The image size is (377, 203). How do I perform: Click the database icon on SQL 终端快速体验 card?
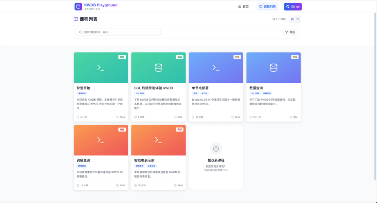click(158, 68)
